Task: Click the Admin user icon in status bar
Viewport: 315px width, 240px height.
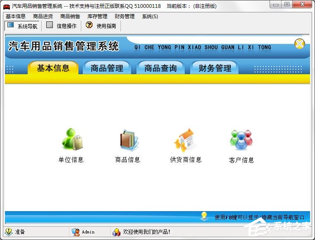Action: (76, 232)
